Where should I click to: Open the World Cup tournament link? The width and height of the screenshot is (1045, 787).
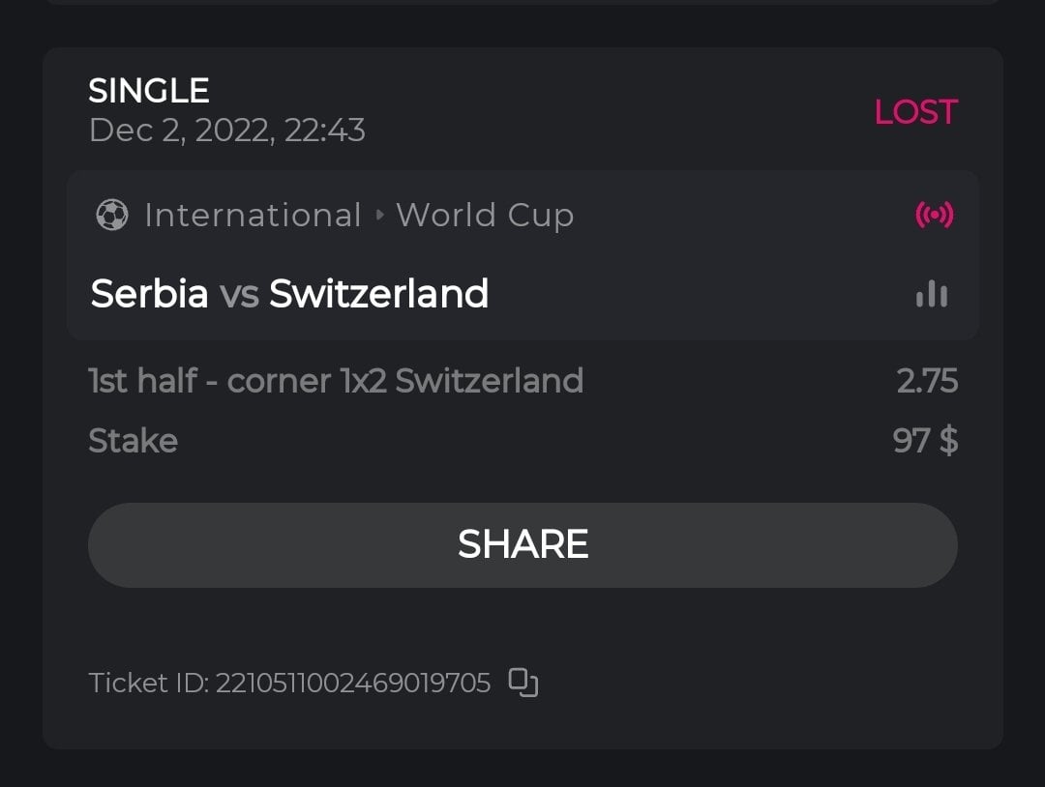click(485, 215)
